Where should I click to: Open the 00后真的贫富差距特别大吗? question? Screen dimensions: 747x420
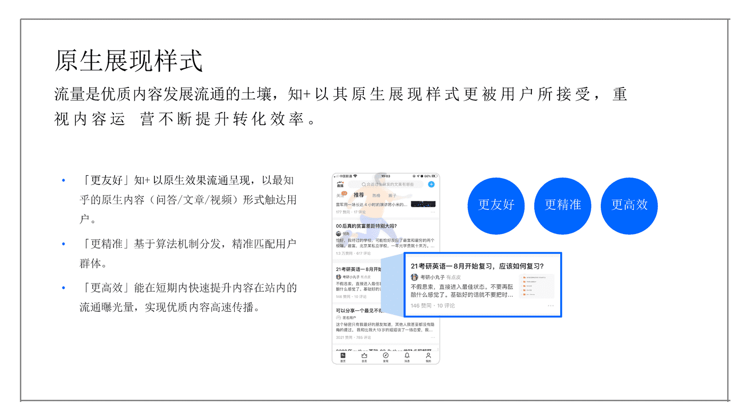[367, 226]
